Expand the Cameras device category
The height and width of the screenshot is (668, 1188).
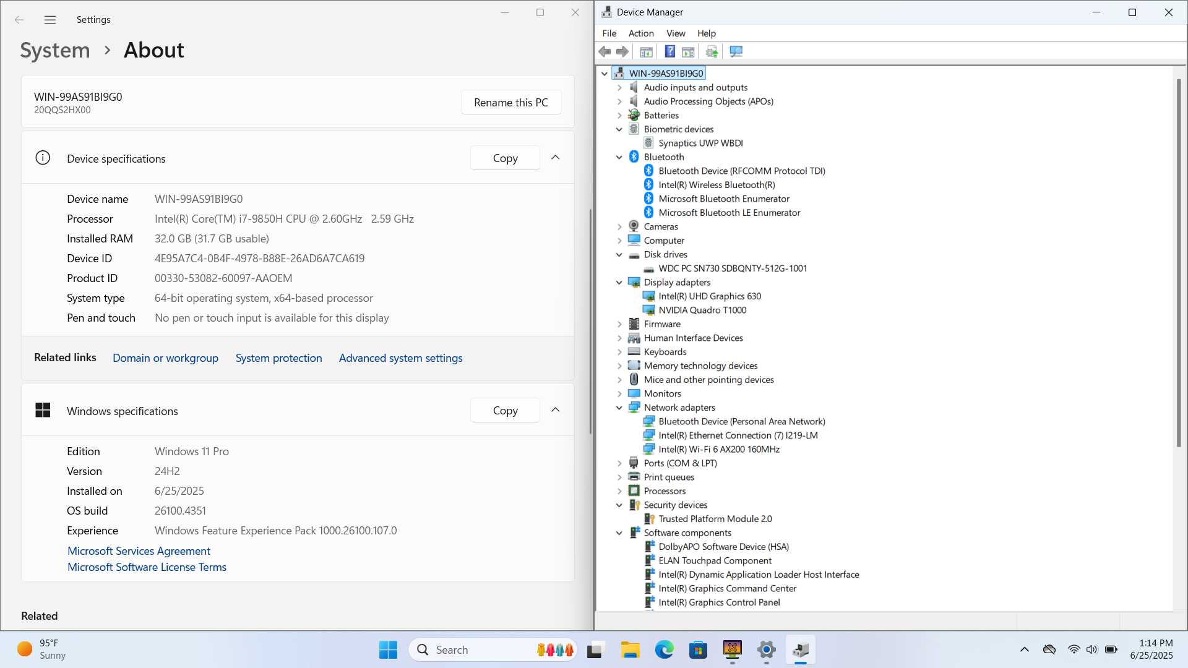(619, 227)
